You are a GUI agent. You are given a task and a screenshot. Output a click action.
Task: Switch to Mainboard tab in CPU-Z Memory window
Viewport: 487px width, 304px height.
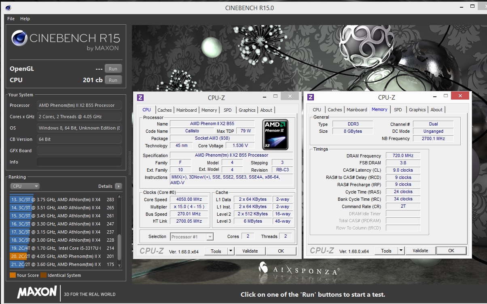coord(357,110)
